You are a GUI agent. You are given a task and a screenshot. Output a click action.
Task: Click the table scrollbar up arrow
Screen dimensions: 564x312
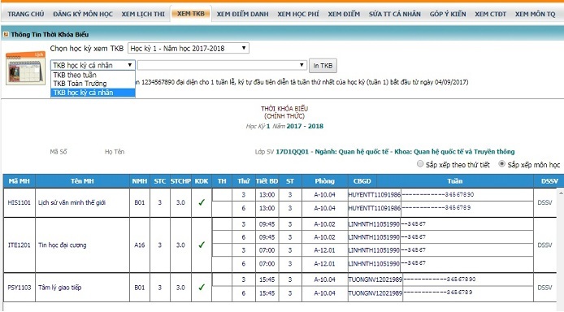(x=561, y=193)
